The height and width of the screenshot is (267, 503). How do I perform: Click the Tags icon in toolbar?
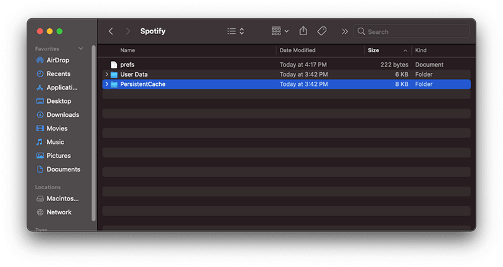pyautogui.click(x=322, y=31)
